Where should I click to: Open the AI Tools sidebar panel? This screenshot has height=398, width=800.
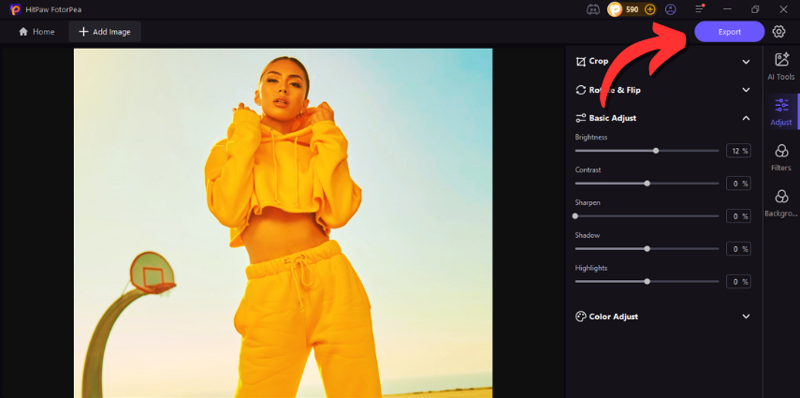pos(780,66)
